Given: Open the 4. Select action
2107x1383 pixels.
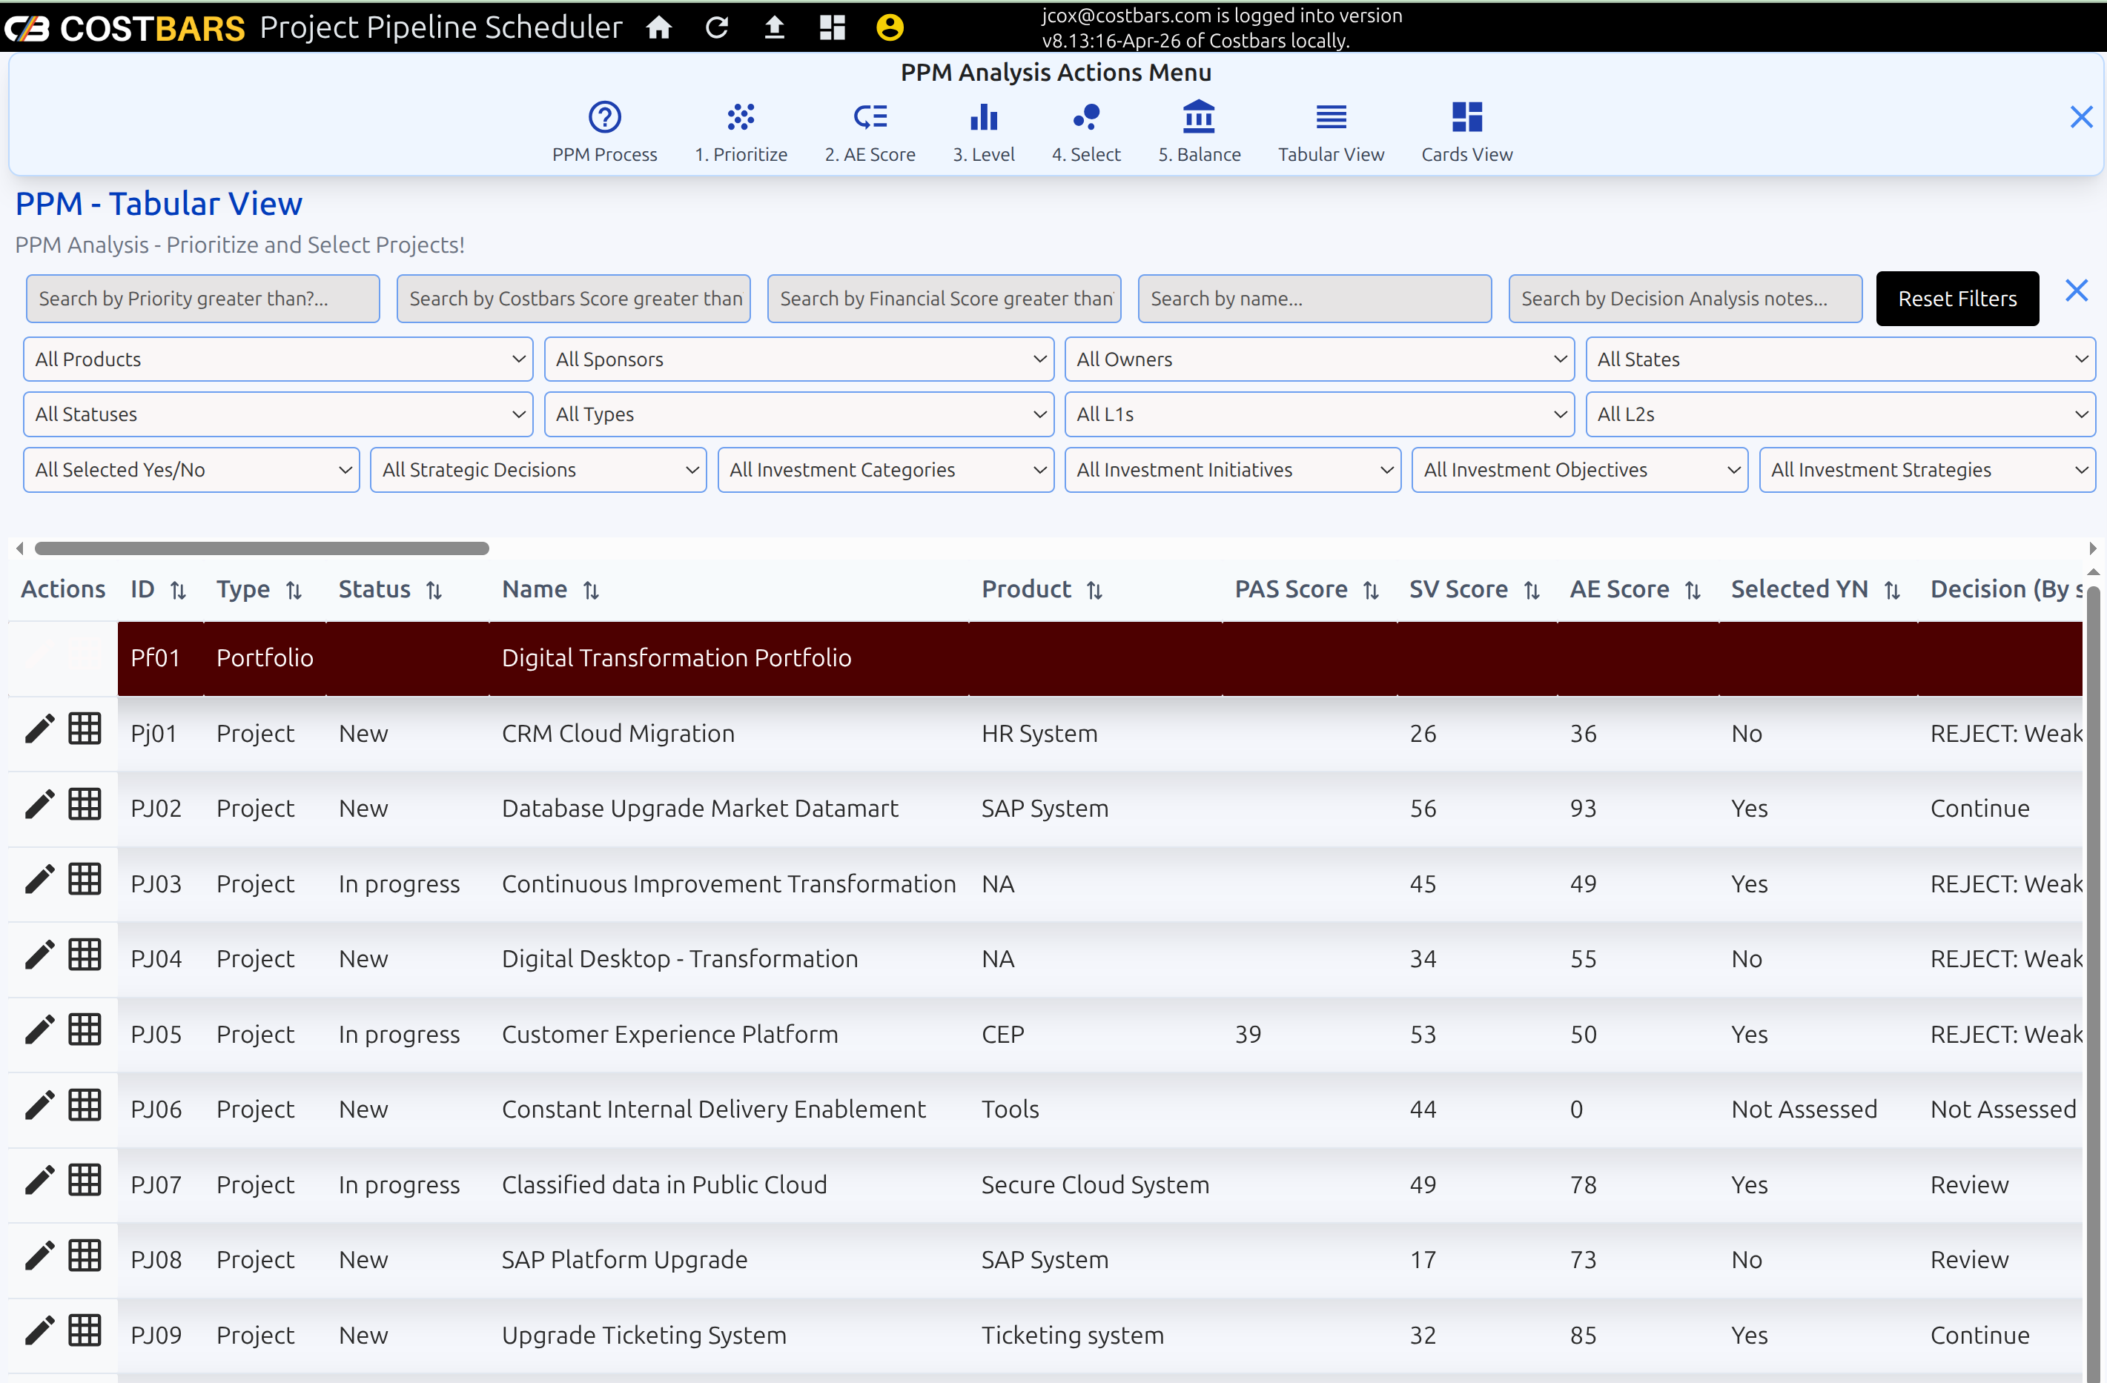Looking at the screenshot, I should coord(1086,131).
